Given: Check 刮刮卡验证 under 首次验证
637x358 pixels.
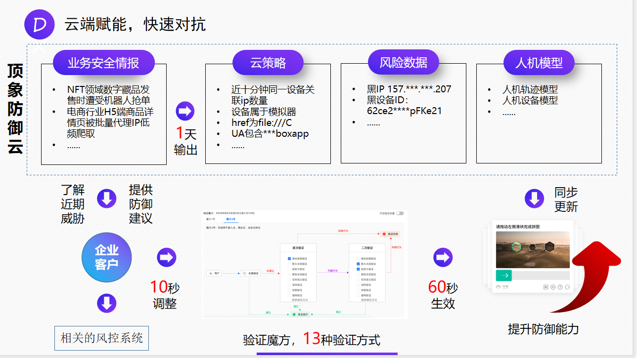Looking at the screenshot, I should [289, 269].
